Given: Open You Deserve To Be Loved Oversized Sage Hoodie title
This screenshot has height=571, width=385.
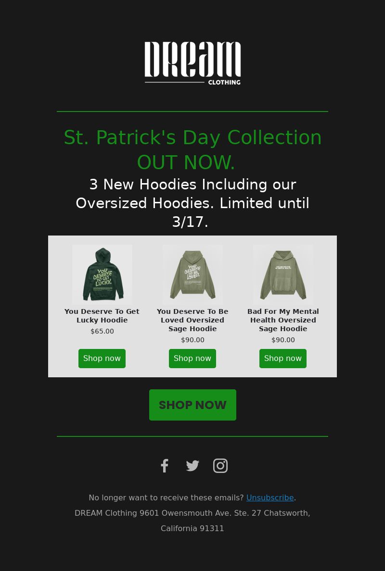Looking at the screenshot, I should [x=192, y=320].
